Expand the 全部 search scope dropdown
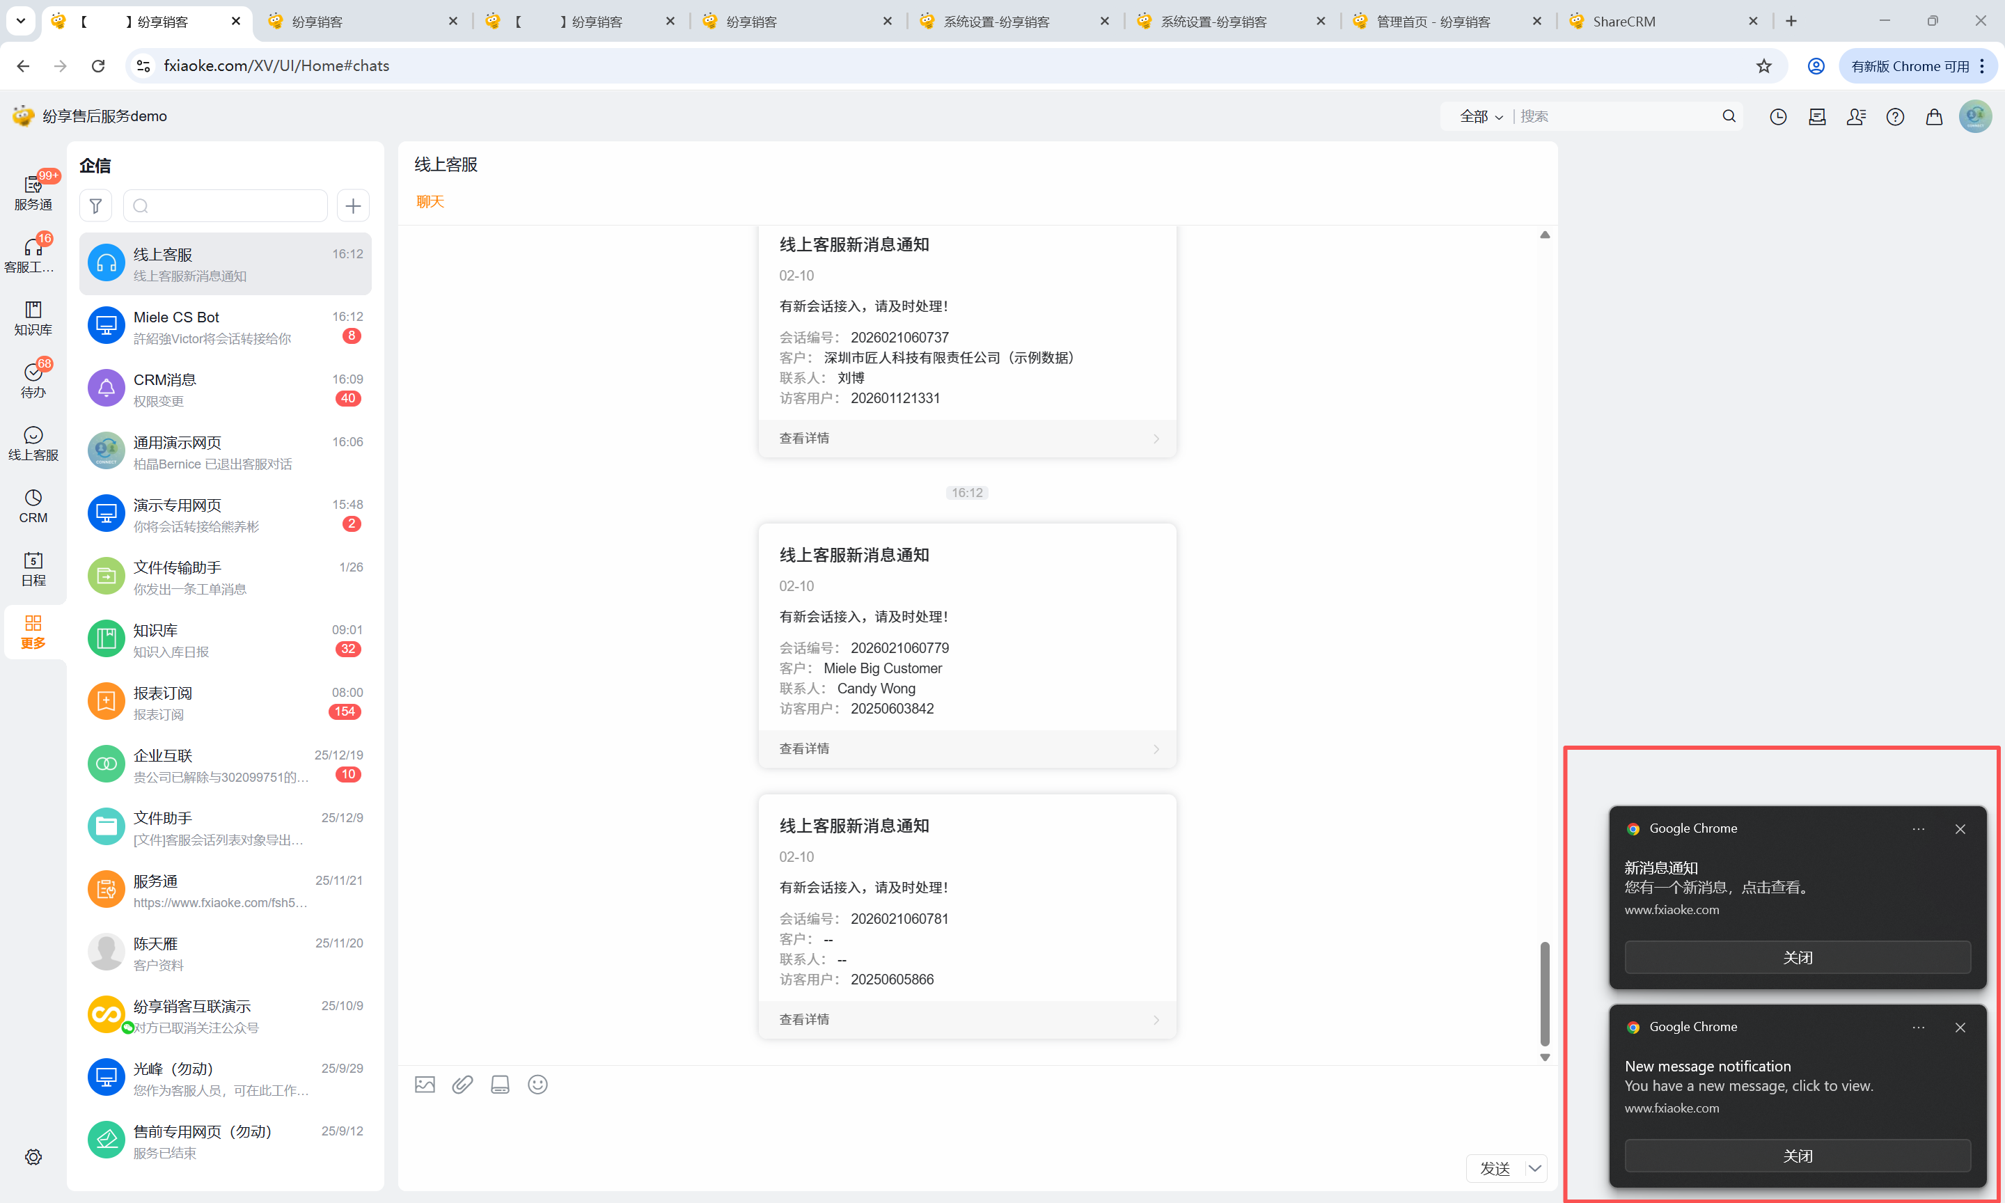Screen dimensions: 2005x1203 (x=1481, y=117)
